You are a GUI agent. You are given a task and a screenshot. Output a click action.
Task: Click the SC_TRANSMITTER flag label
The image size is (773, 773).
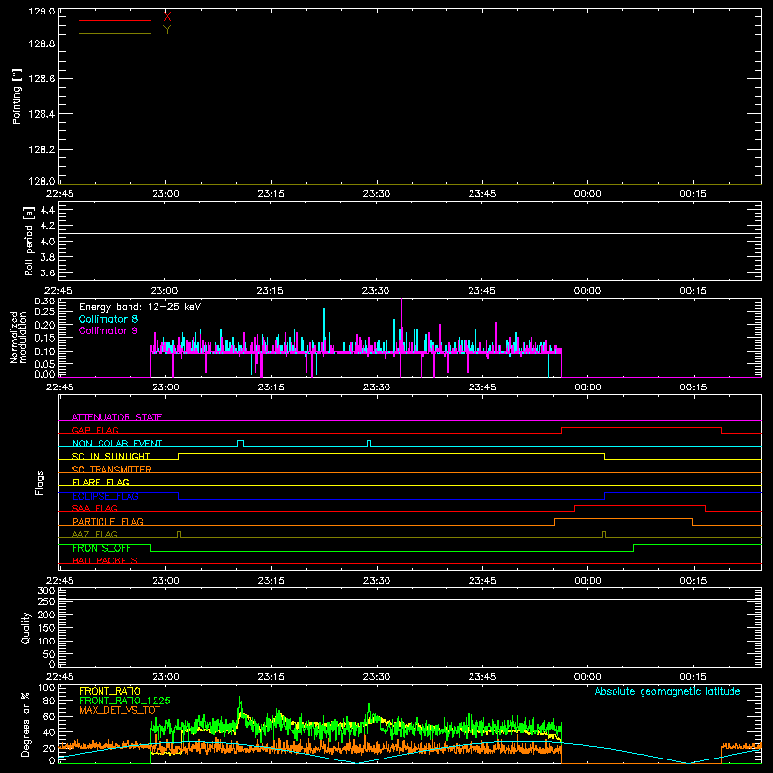click(112, 470)
